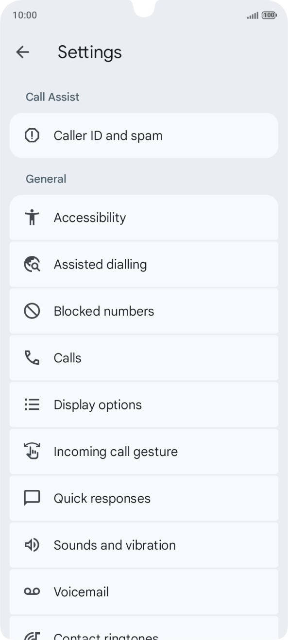Tap the Caller ID spam warning icon
288x640 pixels.
pyautogui.click(x=32, y=135)
